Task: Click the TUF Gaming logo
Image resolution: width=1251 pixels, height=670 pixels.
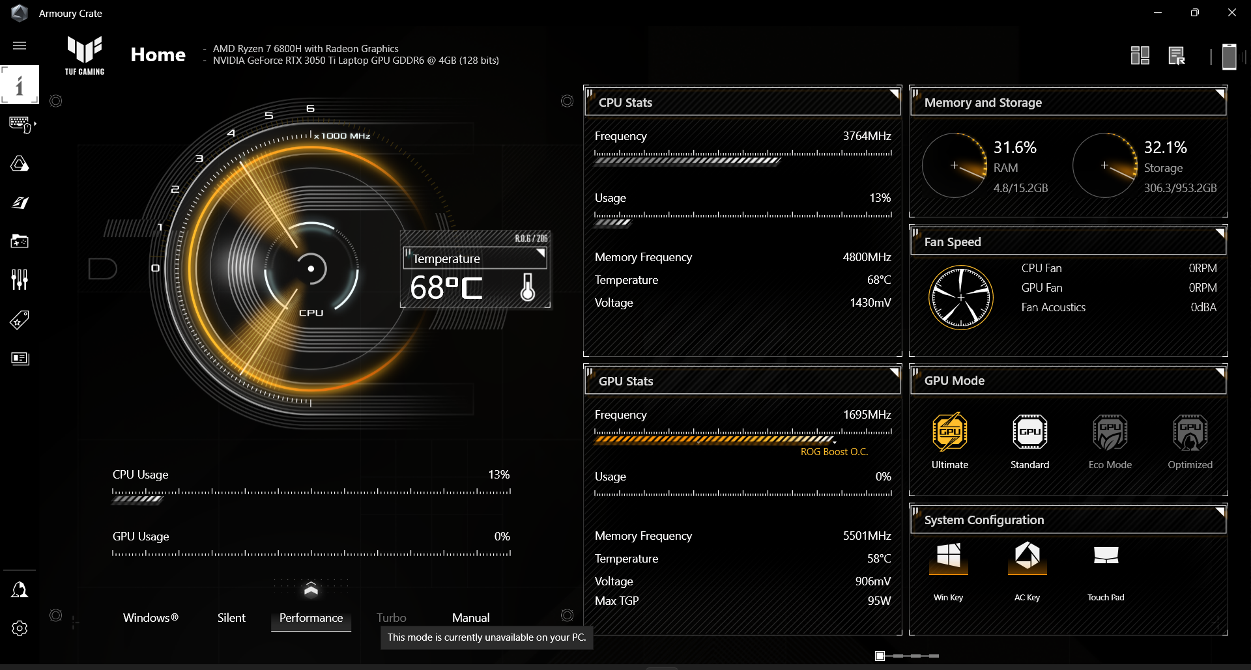Action: 85,56
